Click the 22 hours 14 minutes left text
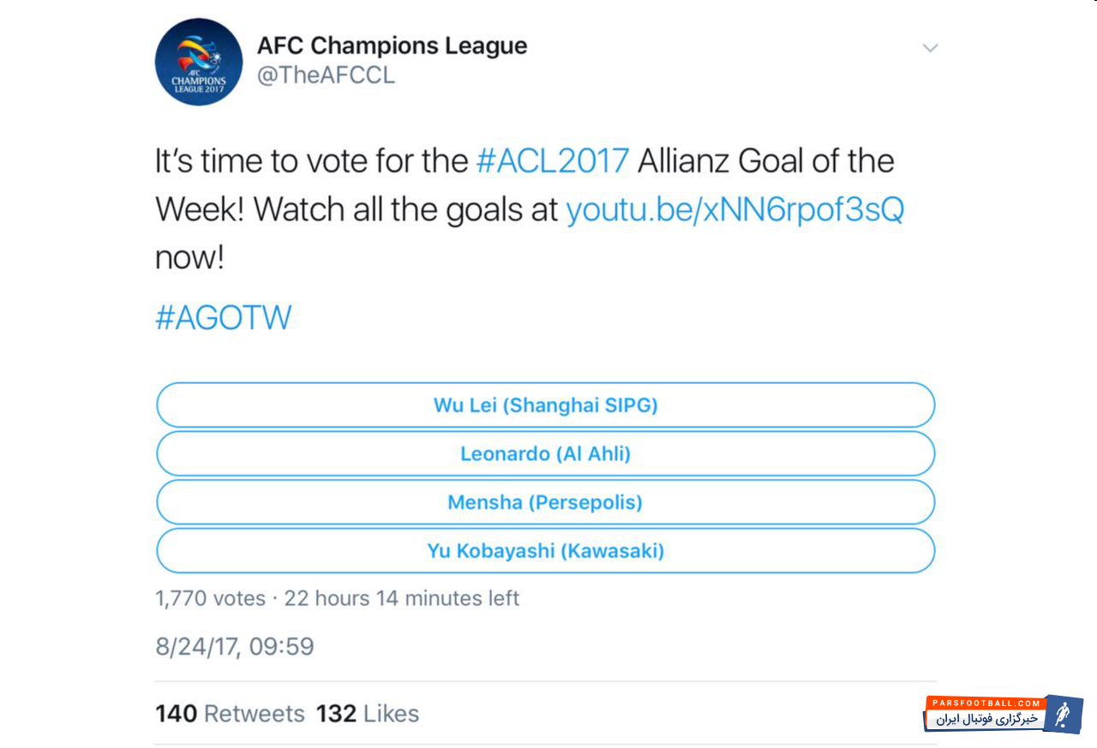Screen dimensions: 1097x748 pyautogui.click(x=401, y=598)
